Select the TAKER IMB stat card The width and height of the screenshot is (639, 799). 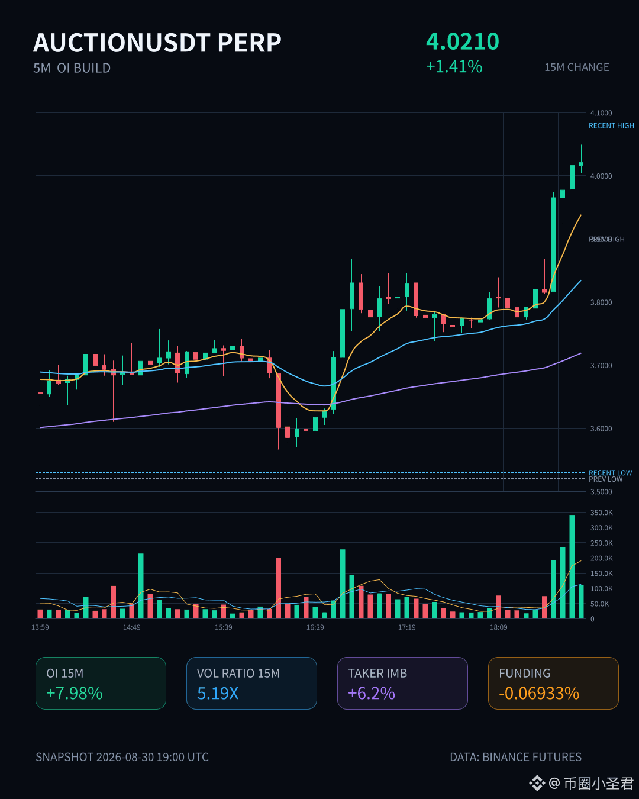point(402,683)
